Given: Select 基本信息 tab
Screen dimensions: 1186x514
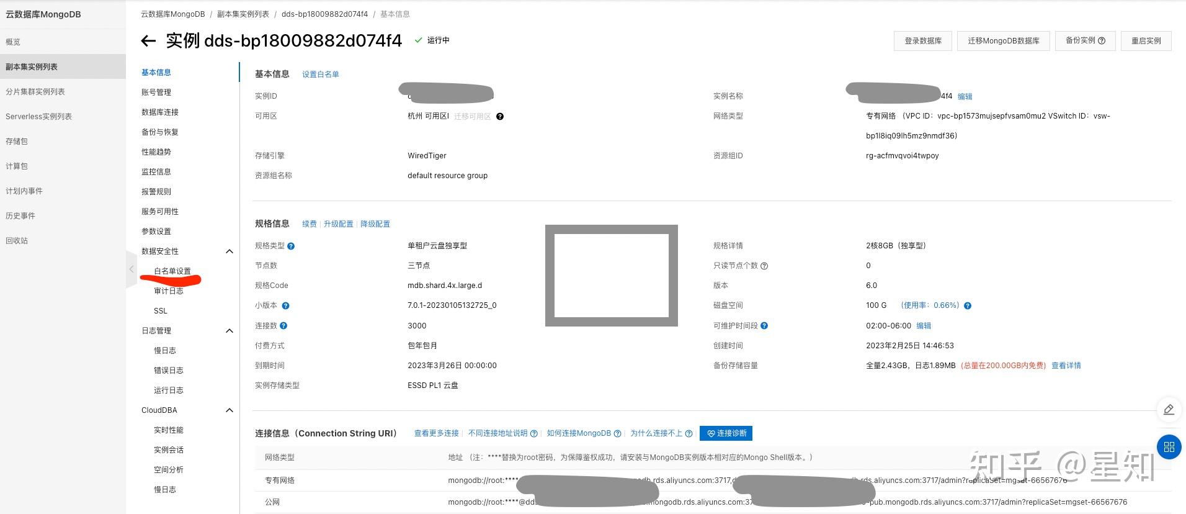Looking at the screenshot, I should 156,73.
